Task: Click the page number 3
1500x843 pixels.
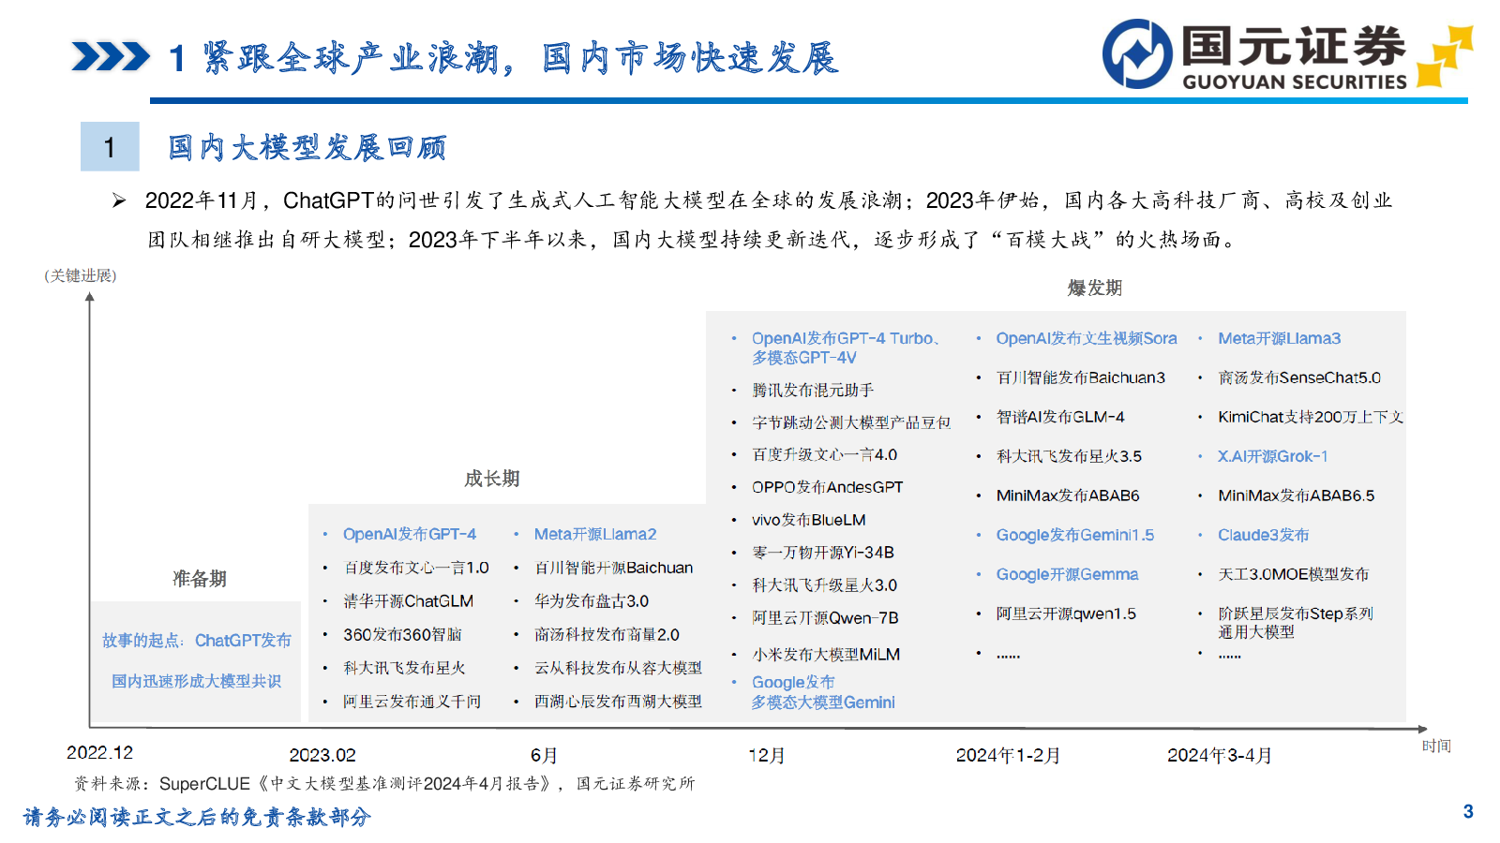Action: coord(1468,812)
